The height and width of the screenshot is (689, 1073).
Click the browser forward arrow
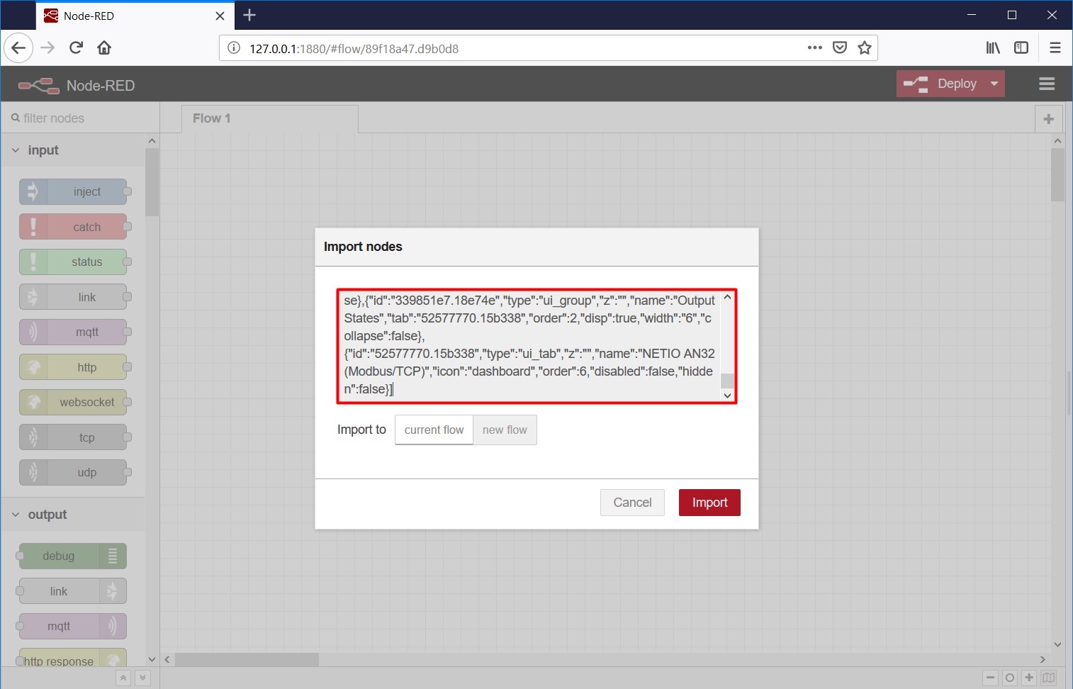47,48
